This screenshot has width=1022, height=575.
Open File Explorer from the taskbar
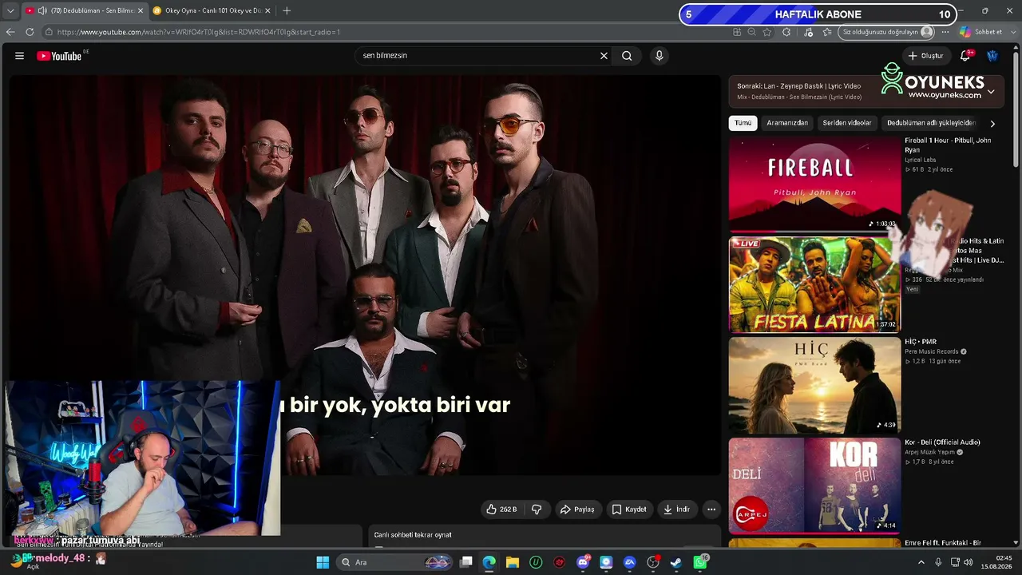pos(513,562)
